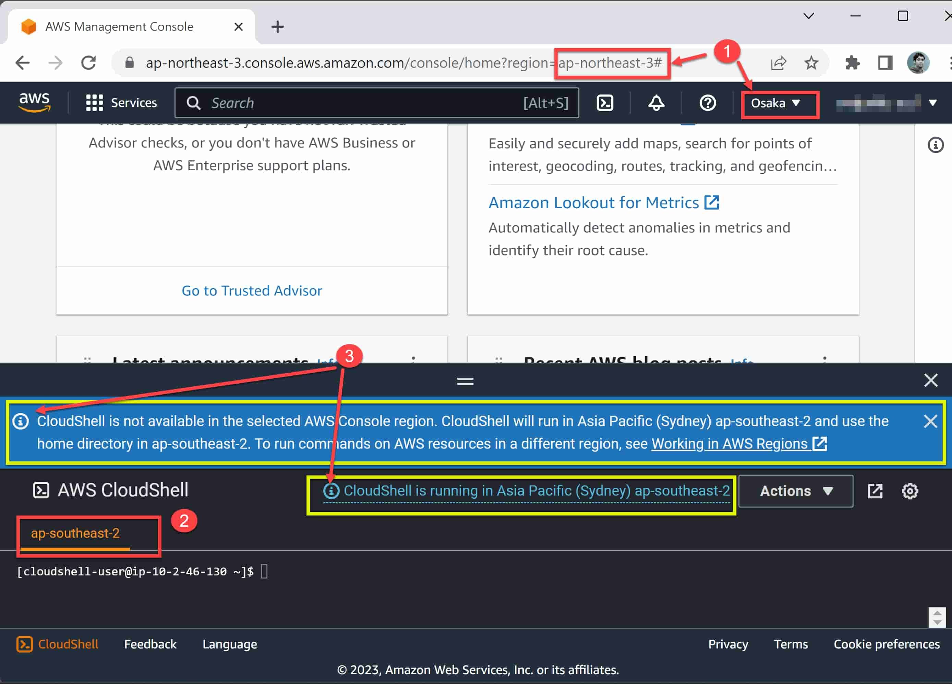952x684 pixels.
Task: Open Feedback in footer
Action: [x=150, y=644]
